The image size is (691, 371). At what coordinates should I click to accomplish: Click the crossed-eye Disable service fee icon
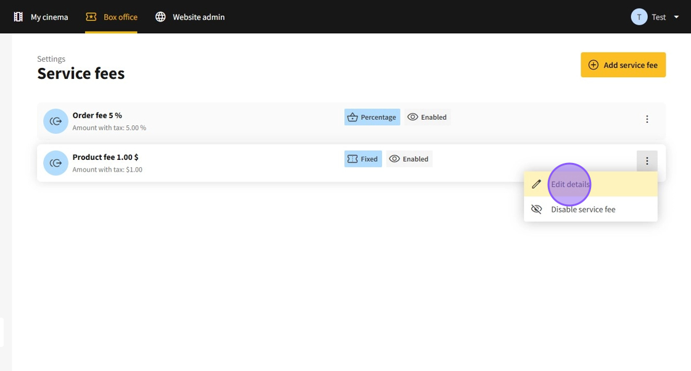537,209
